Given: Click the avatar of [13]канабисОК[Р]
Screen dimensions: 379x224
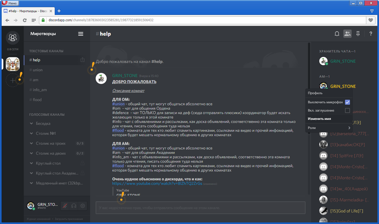Looking at the screenshot, I should tap(323, 144).
